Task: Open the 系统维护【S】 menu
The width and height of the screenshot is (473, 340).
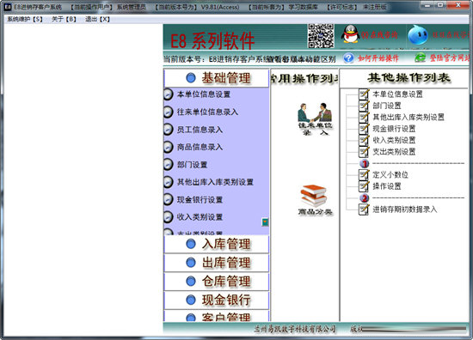Action: (x=25, y=19)
